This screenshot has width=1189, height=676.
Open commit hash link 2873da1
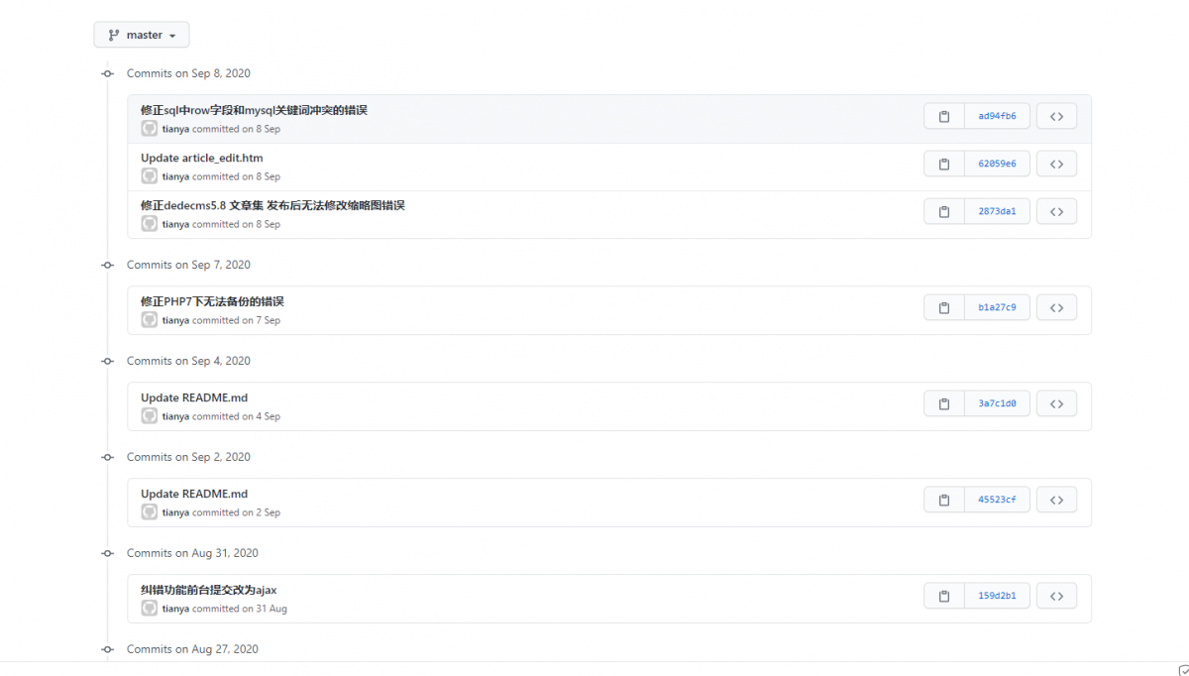[997, 211]
